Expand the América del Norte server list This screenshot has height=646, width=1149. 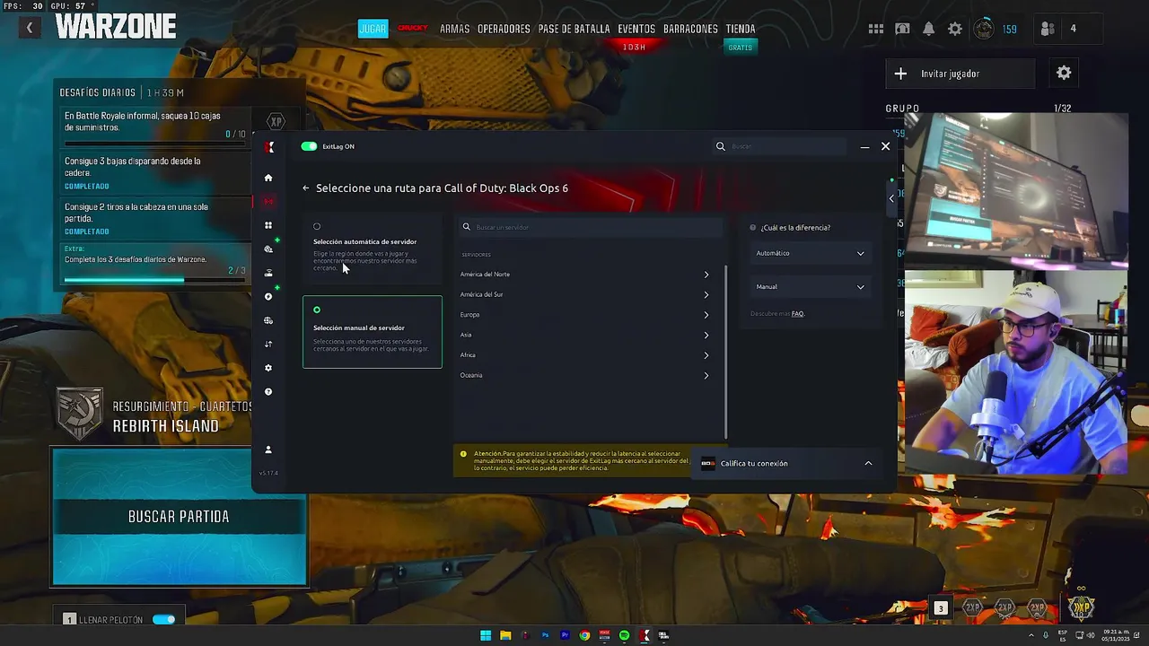pyautogui.click(x=584, y=275)
